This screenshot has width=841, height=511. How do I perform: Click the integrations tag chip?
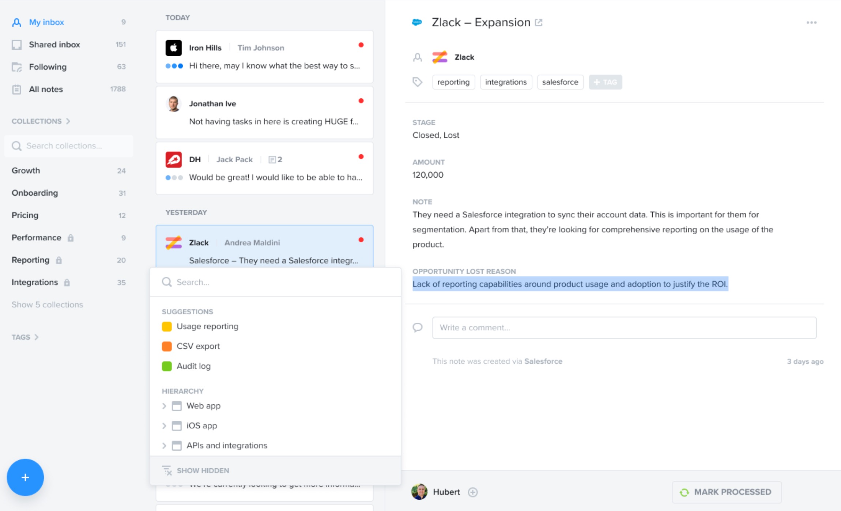click(x=506, y=82)
